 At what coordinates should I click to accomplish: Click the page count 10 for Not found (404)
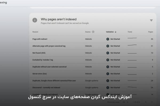tap(152, 53)
